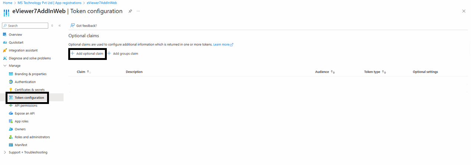Click the diamond icon next to search box
This screenshot has width=471, height=165.
pyautogui.click(x=52, y=26)
